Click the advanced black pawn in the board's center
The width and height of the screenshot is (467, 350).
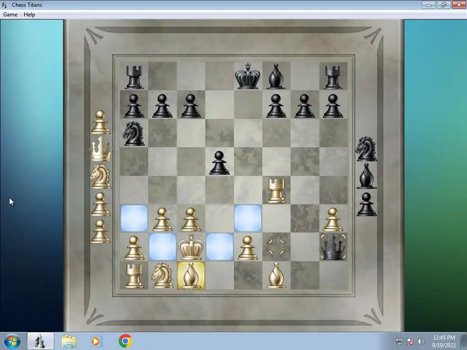(219, 163)
